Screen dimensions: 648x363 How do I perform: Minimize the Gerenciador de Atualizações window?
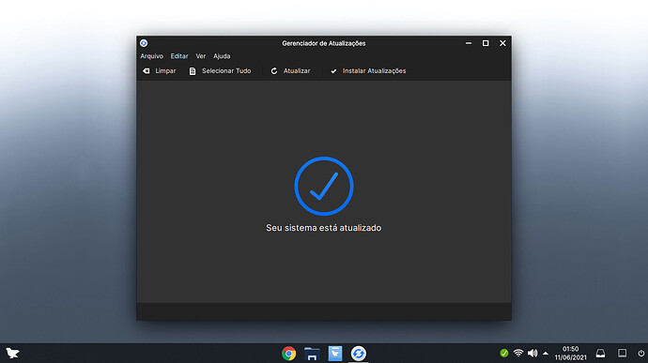pos(469,43)
